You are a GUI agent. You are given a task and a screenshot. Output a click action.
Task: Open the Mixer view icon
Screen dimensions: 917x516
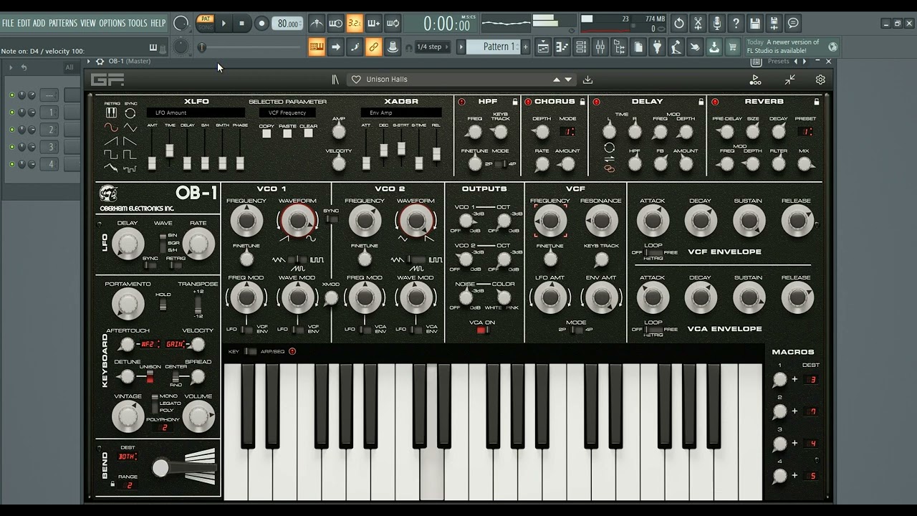(x=600, y=47)
